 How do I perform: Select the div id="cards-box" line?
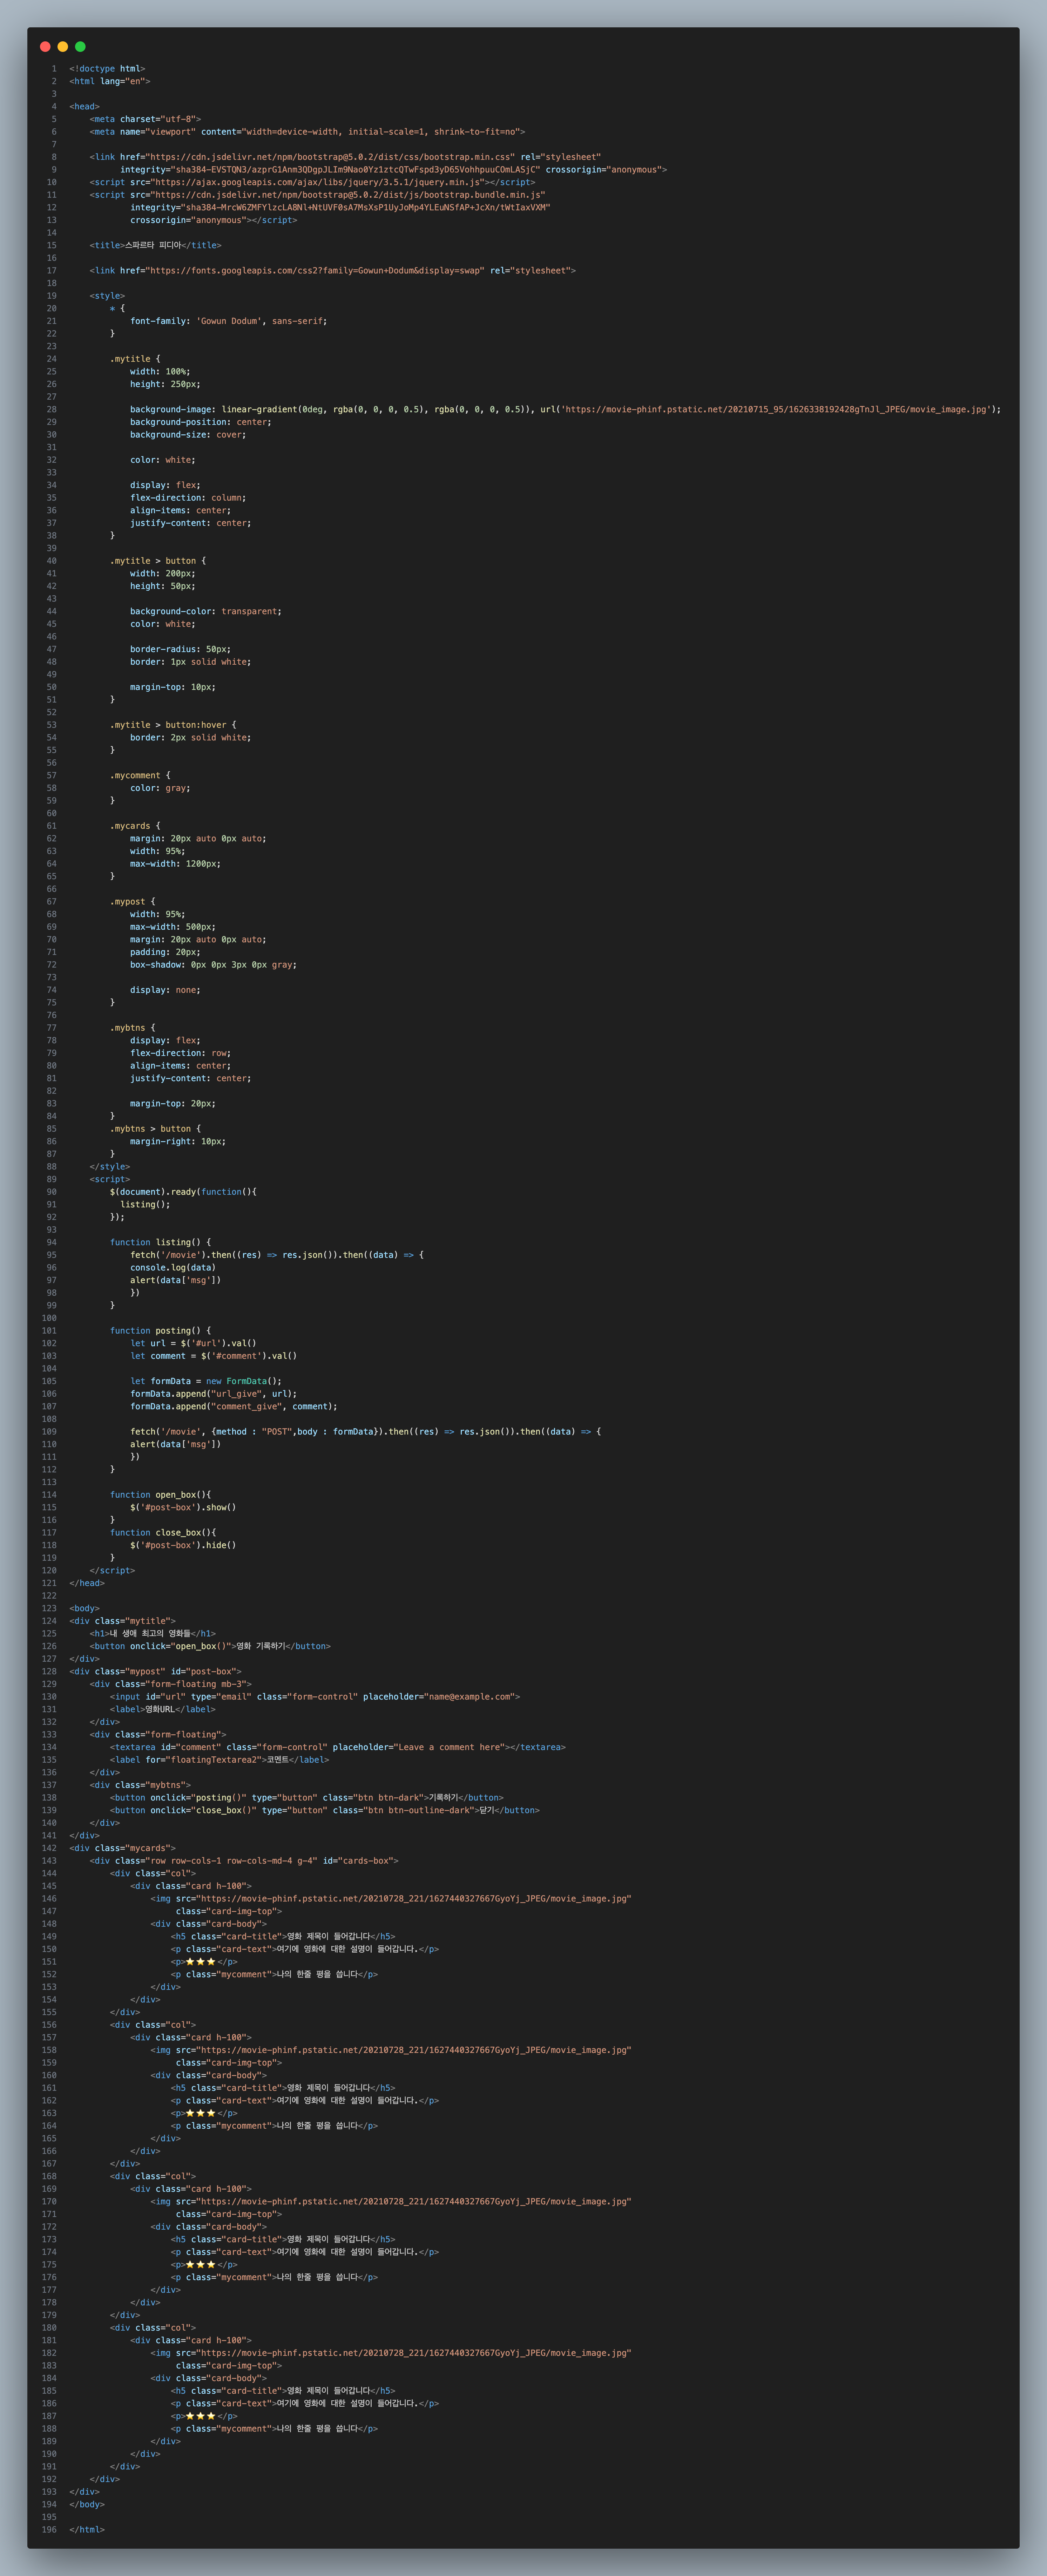click(244, 1861)
